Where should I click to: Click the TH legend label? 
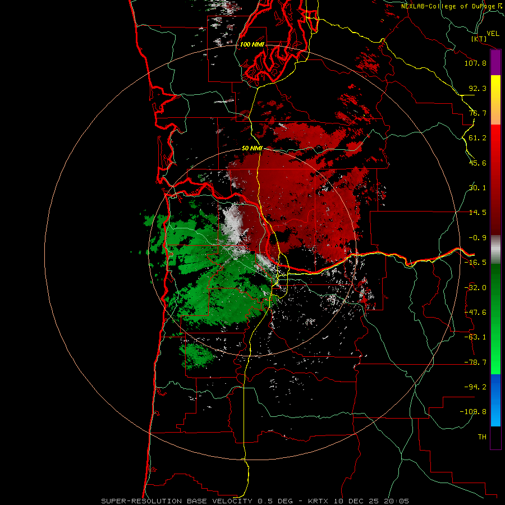coord(482,437)
